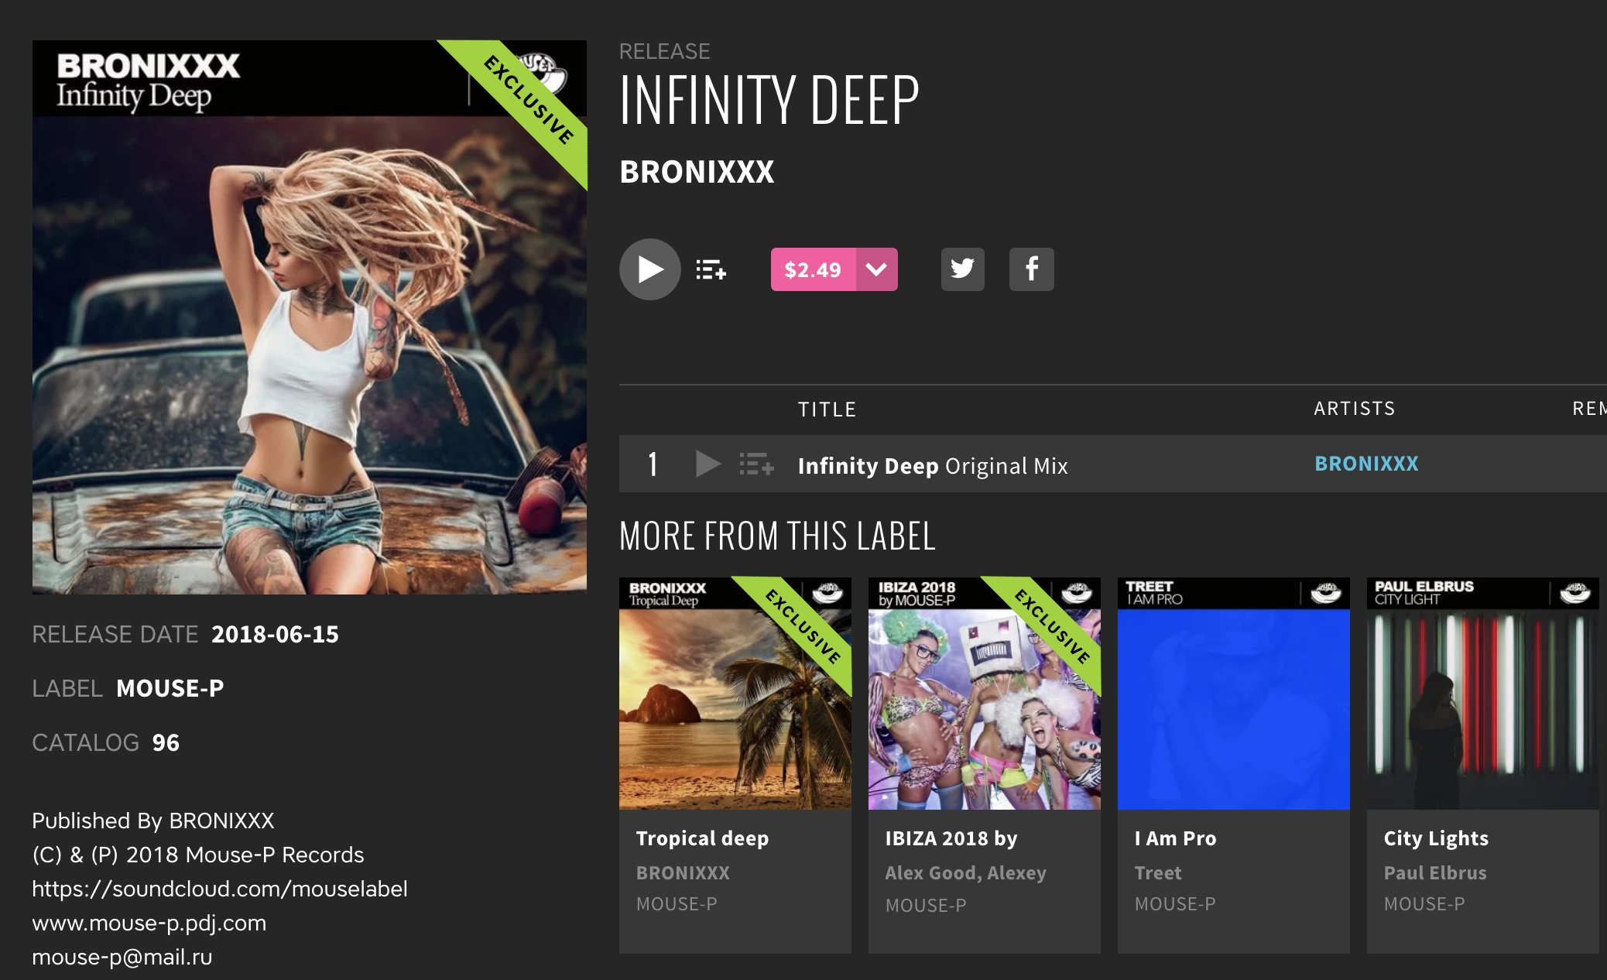This screenshot has height=980, width=1607.
Task: Expand the $2.49 price dropdown arrow
Action: (876, 269)
